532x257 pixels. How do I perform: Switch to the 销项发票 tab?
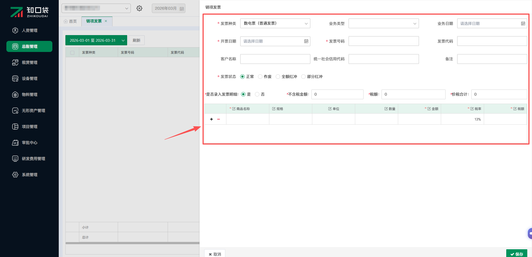(97, 21)
